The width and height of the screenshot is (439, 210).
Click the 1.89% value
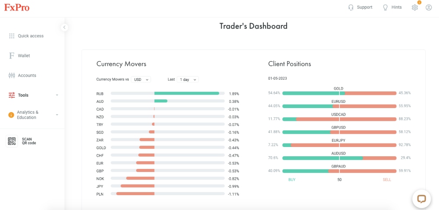(234, 94)
